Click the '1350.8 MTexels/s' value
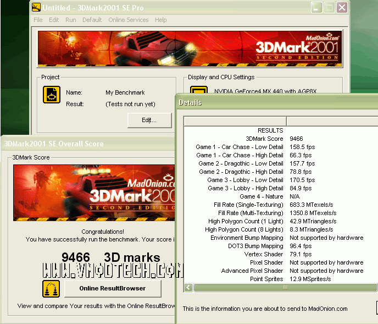 [x=313, y=213]
